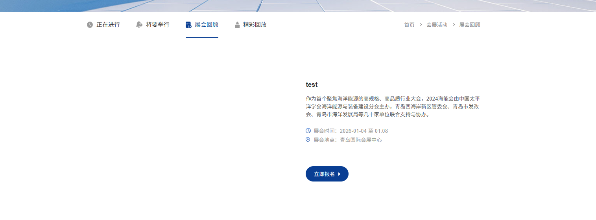596x220 pixels.
Task: Click the exhibition description paragraph starting 作为首个聚焦海洋能源
Action: coord(393,106)
